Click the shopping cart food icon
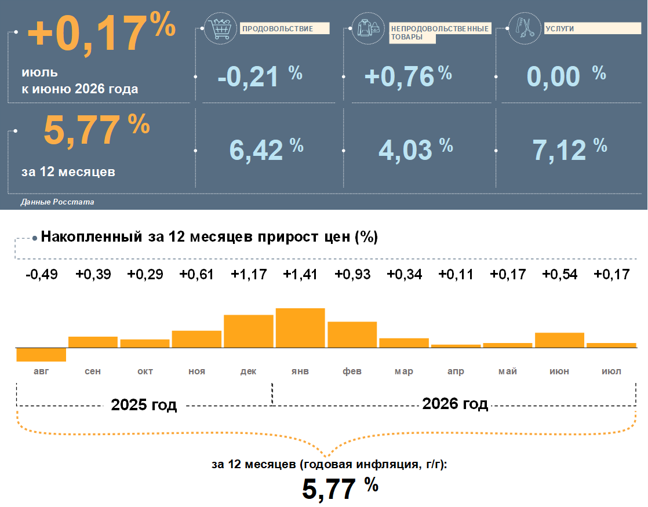The width and height of the screenshot is (648, 507). (220, 28)
